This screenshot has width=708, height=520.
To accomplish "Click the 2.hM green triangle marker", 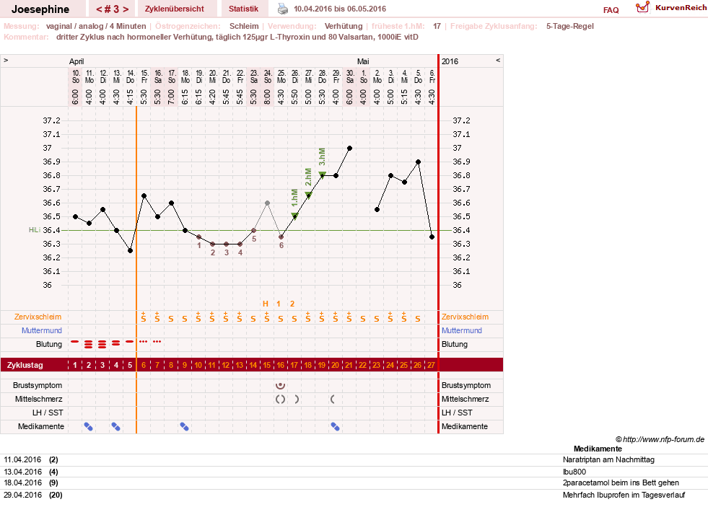I will point(308,195).
